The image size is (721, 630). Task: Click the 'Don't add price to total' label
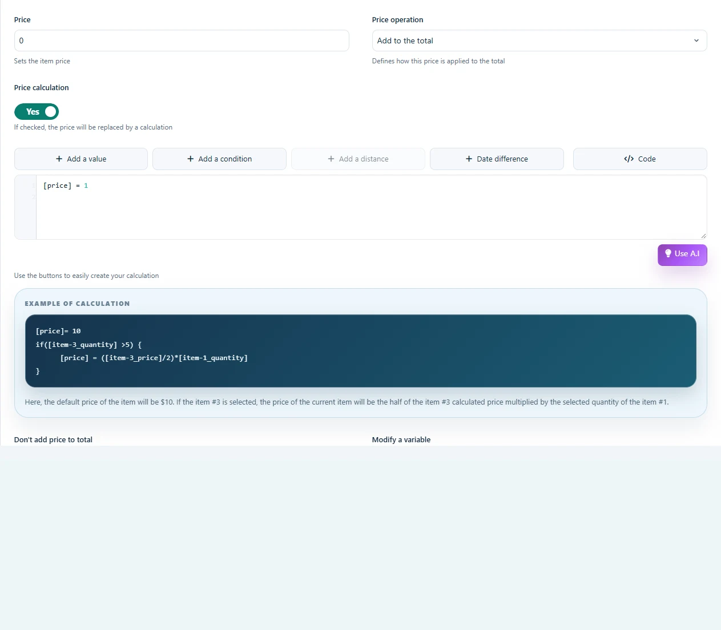point(53,440)
